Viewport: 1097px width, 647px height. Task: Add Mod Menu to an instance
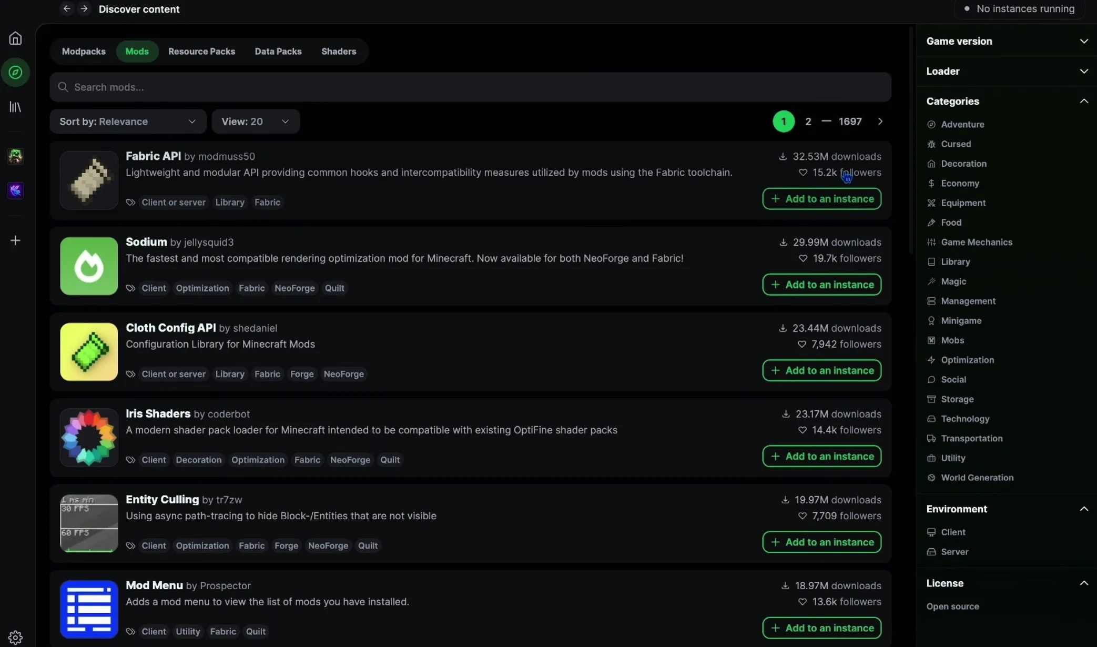coord(822,628)
